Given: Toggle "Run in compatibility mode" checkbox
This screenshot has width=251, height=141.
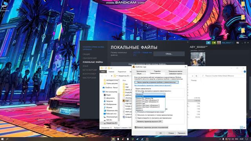Looking at the screenshot, I should [x=136, y=91].
